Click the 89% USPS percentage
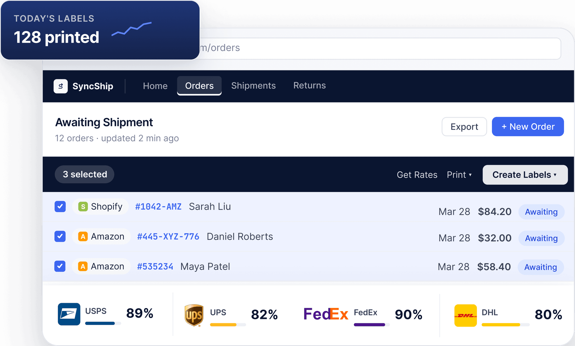 (140, 313)
